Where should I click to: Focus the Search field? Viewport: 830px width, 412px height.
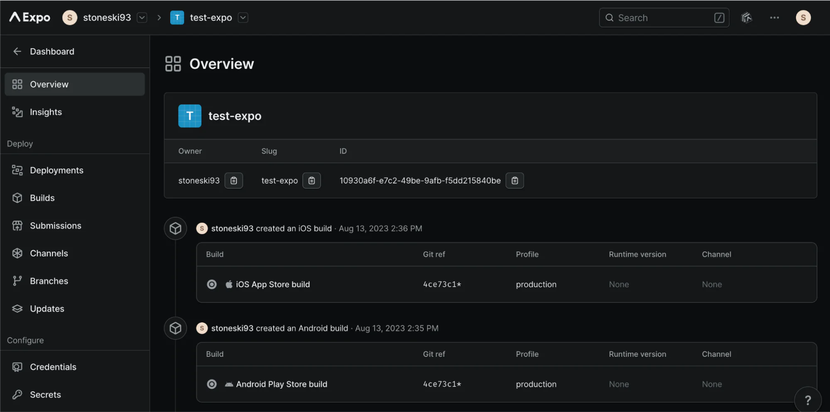tap(664, 17)
